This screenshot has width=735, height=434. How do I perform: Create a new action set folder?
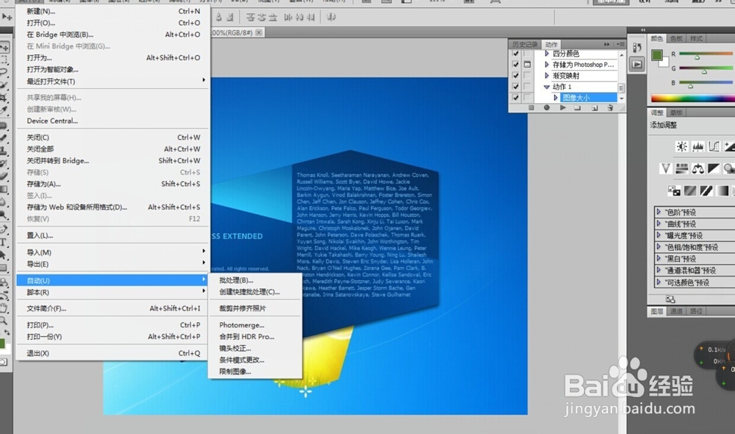coord(578,107)
